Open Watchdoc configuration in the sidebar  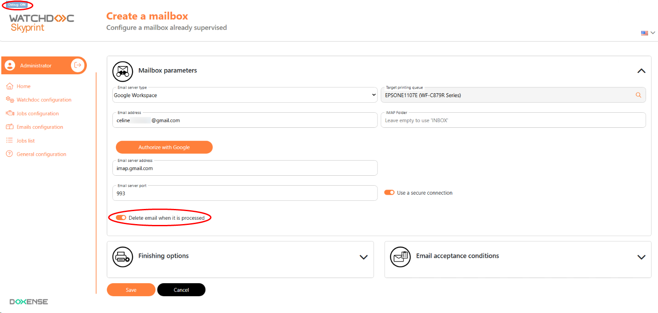pos(44,100)
